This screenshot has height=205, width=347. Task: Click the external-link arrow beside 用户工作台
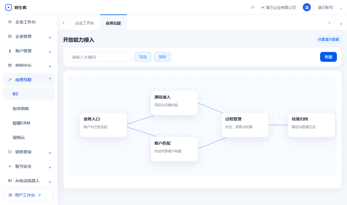click(39, 195)
